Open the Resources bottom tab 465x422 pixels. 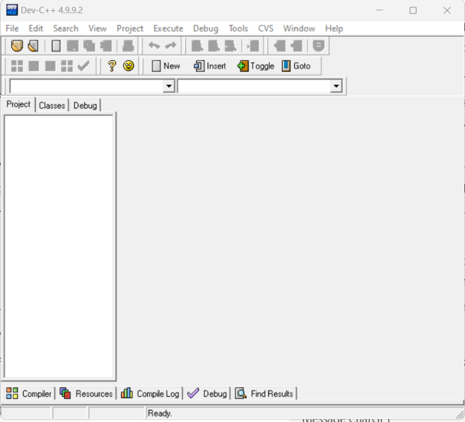click(86, 394)
